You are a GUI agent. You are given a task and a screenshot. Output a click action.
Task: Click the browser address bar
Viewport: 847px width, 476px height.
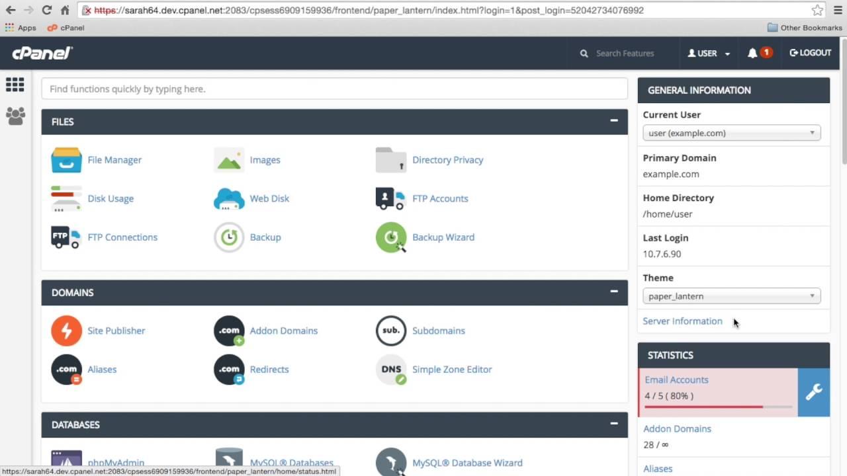449,10
